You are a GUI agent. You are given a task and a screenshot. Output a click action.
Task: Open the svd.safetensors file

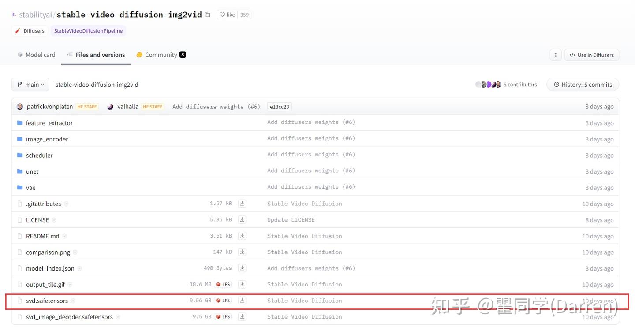47,301
